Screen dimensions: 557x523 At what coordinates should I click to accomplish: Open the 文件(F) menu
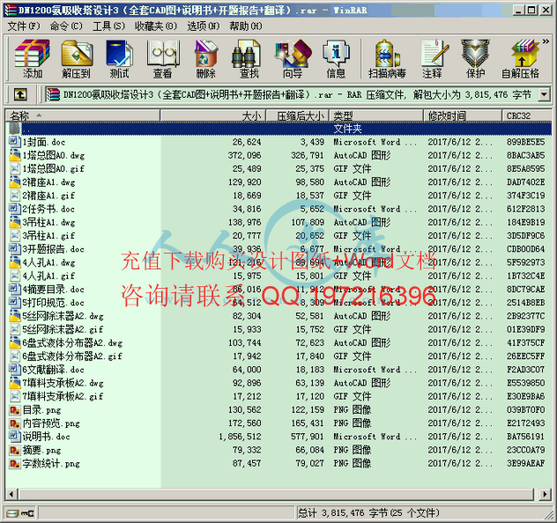click(24, 26)
